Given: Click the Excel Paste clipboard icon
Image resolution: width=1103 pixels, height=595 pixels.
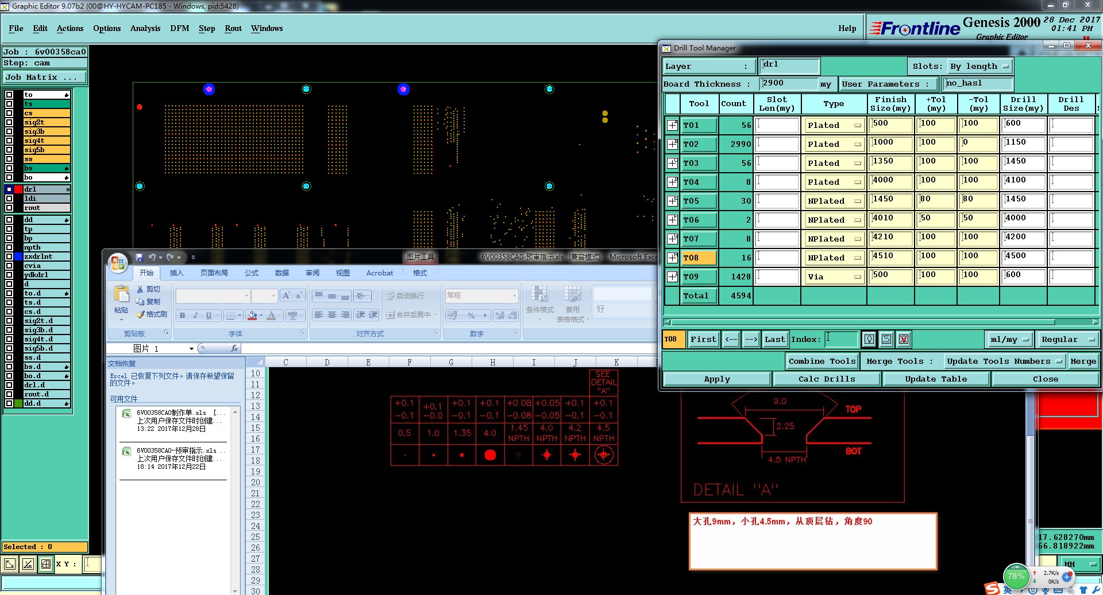Looking at the screenshot, I should pyautogui.click(x=121, y=294).
